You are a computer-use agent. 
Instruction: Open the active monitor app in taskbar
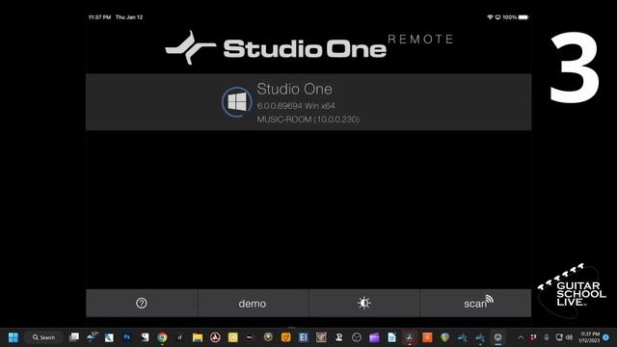pyautogui.click(x=497, y=337)
